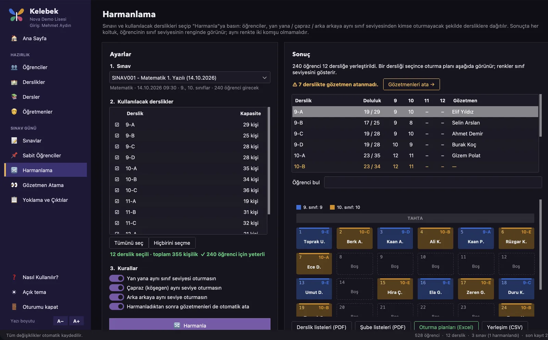The image size is (548, 340).
Task: Click the Dersler books icon
Action: (14, 97)
